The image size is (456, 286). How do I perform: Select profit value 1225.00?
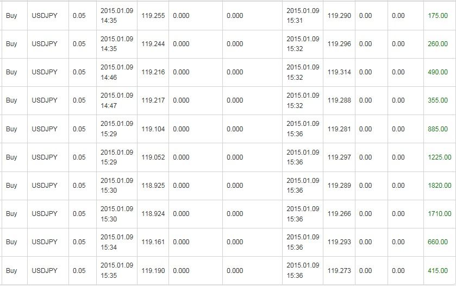tap(440, 157)
